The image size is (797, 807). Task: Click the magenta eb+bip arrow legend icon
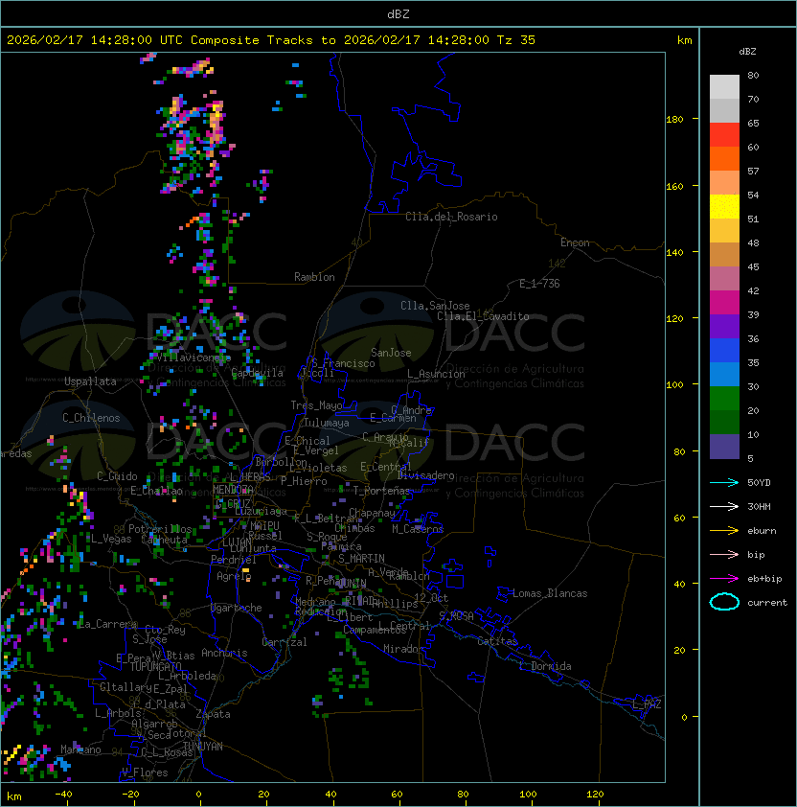[724, 579]
